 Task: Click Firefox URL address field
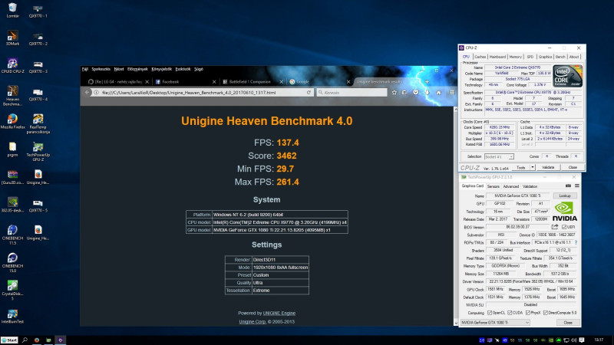[202, 93]
